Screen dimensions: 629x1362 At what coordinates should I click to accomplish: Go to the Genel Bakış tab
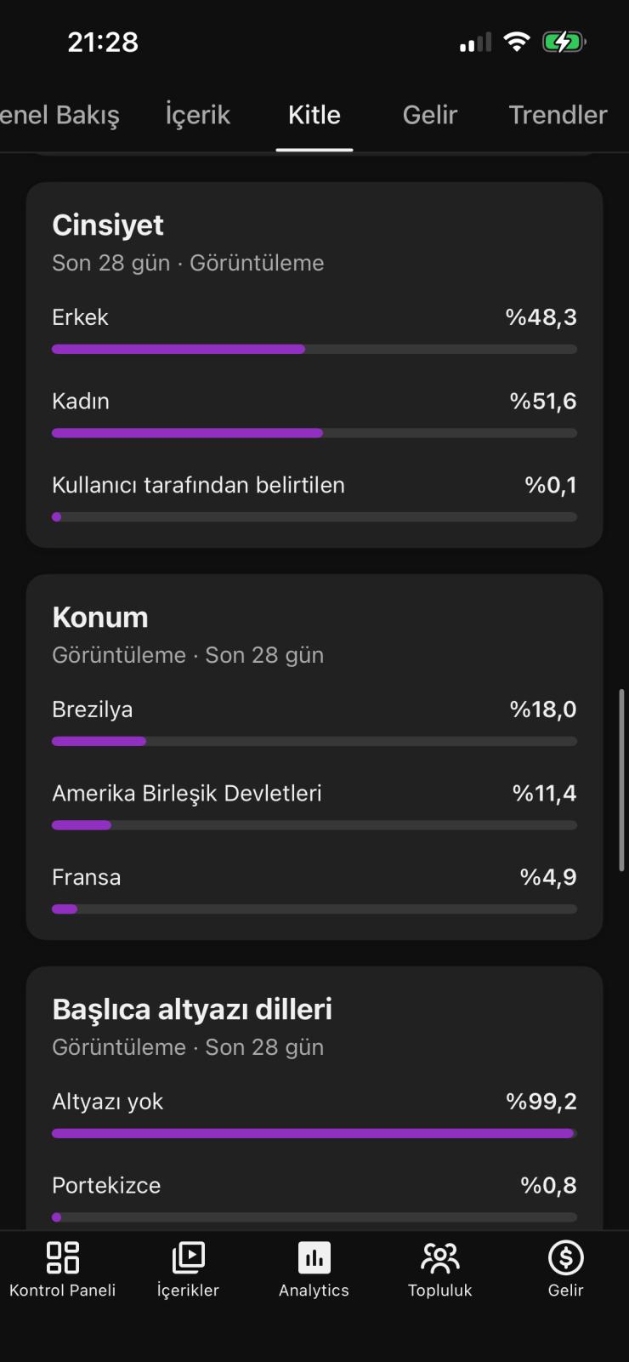(59, 115)
